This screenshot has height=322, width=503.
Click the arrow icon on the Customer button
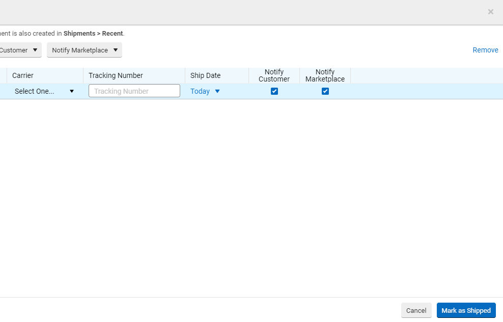click(x=35, y=50)
